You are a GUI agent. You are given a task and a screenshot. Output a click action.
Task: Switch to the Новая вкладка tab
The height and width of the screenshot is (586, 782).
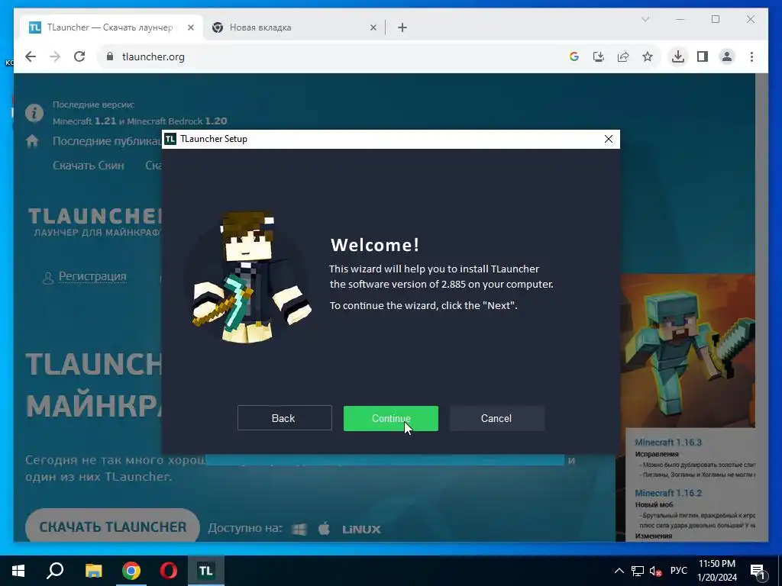pyautogui.click(x=294, y=27)
